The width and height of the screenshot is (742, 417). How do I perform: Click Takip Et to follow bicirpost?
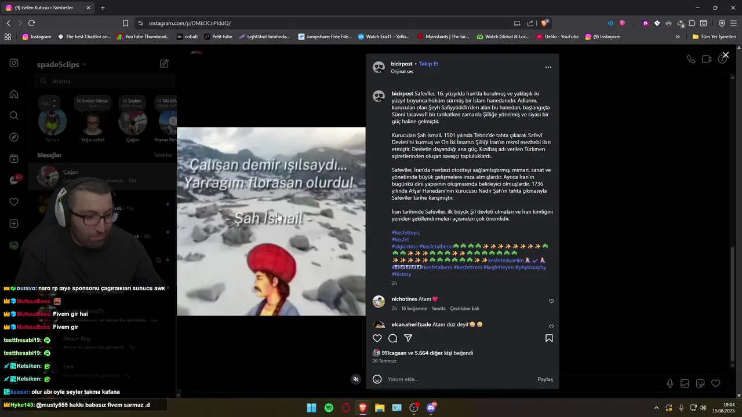coord(428,64)
